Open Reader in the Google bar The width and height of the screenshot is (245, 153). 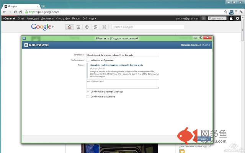[x=76, y=18]
